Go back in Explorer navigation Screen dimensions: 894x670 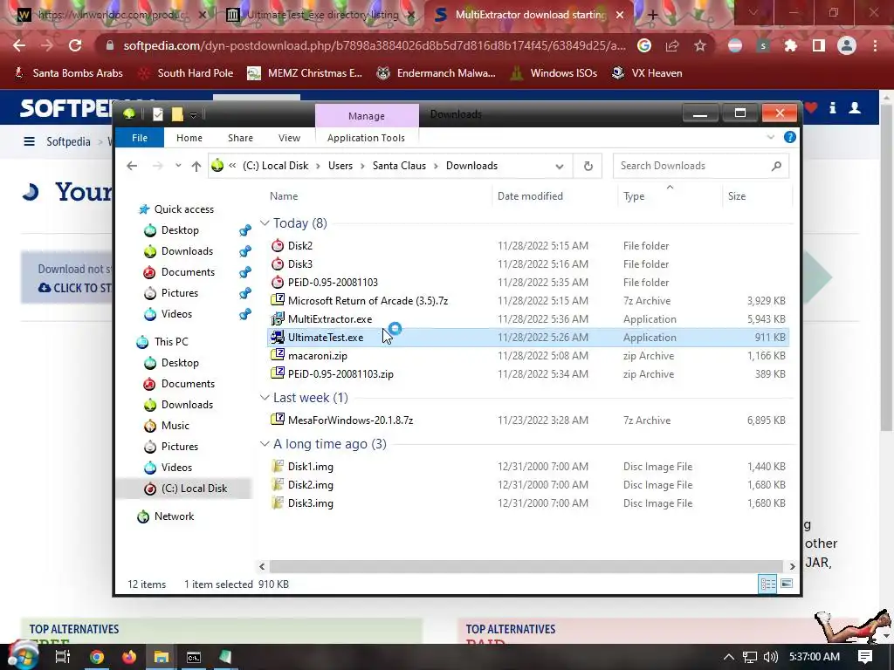(x=132, y=166)
